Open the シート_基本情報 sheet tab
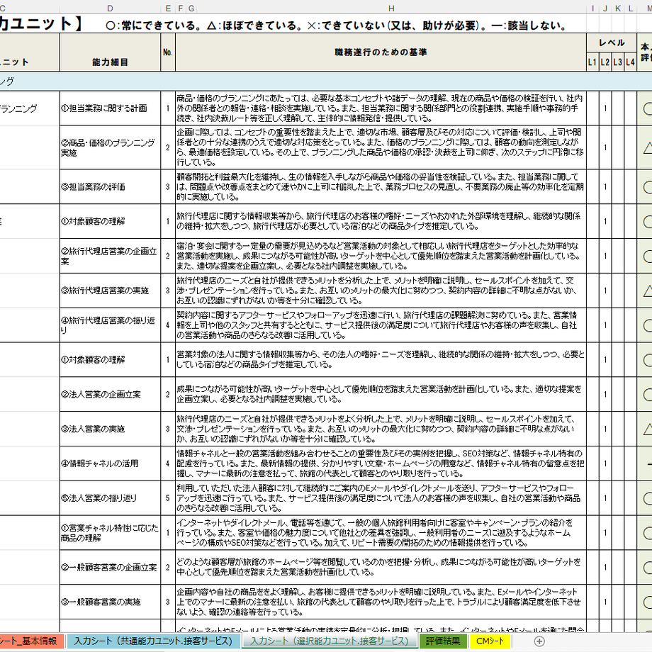 click(31, 641)
